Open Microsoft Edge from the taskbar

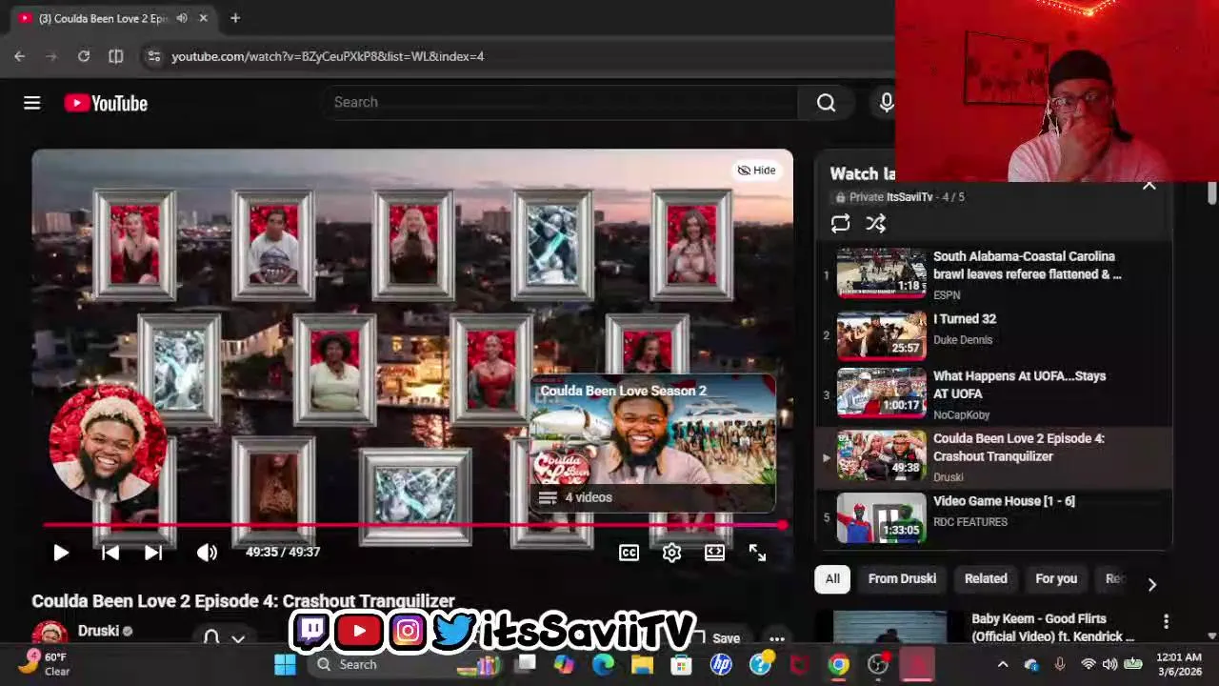[x=603, y=664]
